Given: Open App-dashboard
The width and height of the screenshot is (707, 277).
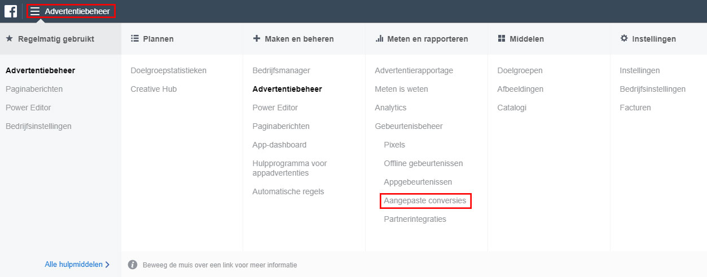Looking at the screenshot, I should coord(279,145).
